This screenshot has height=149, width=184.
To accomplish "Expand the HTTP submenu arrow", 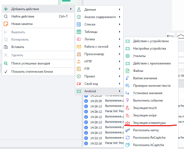I will pyautogui.click(x=119, y=62).
